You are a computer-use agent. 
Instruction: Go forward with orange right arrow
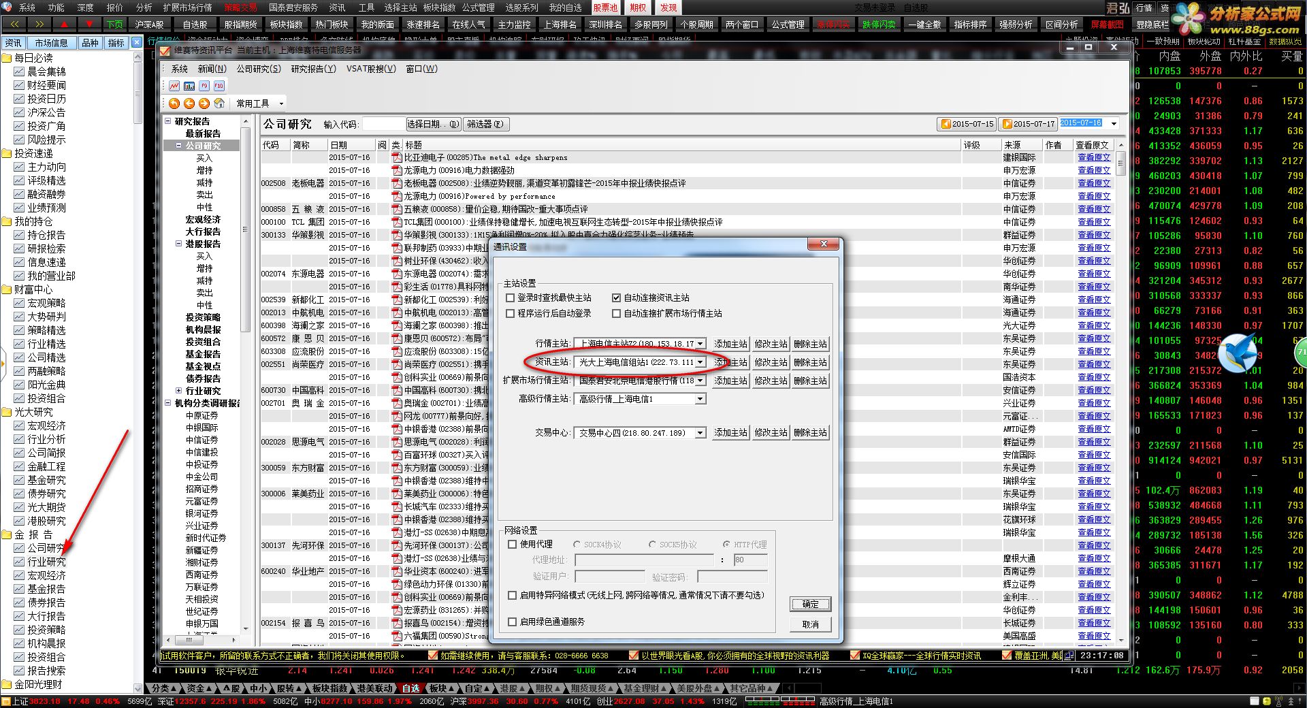[204, 103]
